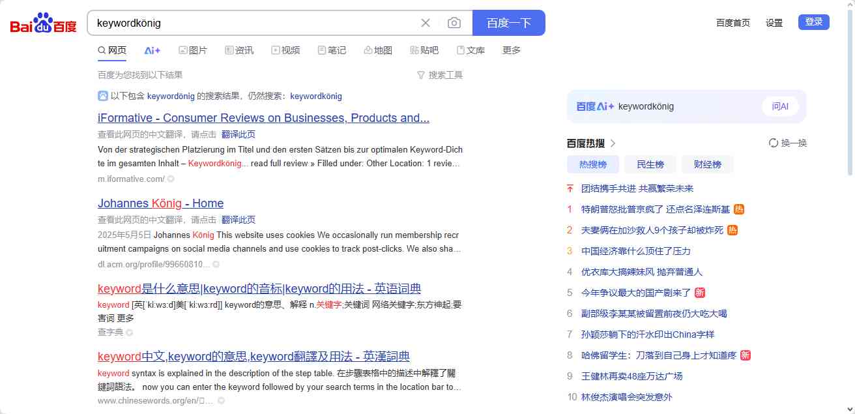Open 搜索工具 filter options

(x=440, y=75)
